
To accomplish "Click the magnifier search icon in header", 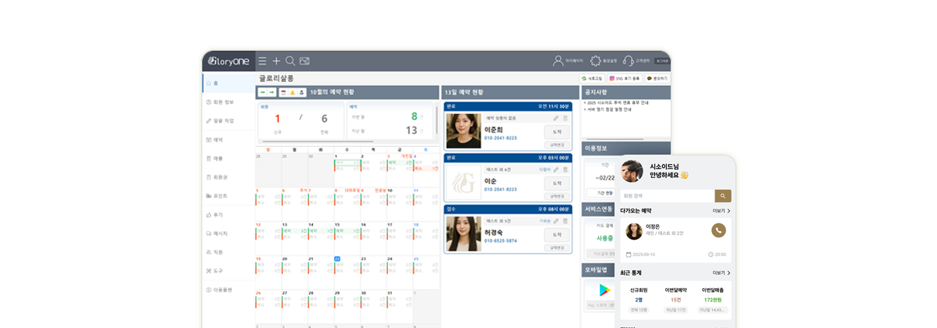I will click(x=290, y=61).
